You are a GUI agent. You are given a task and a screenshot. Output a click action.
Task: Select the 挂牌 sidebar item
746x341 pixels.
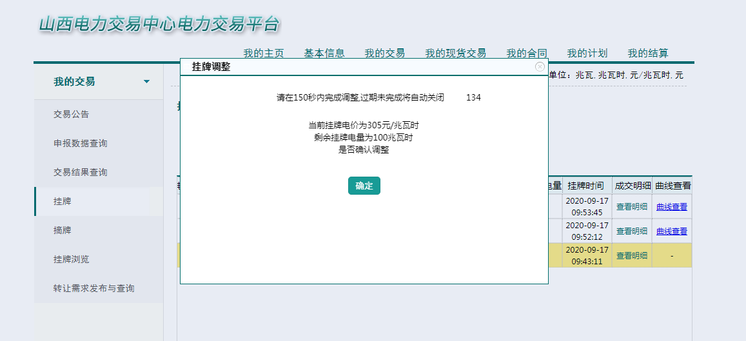tap(63, 201)
